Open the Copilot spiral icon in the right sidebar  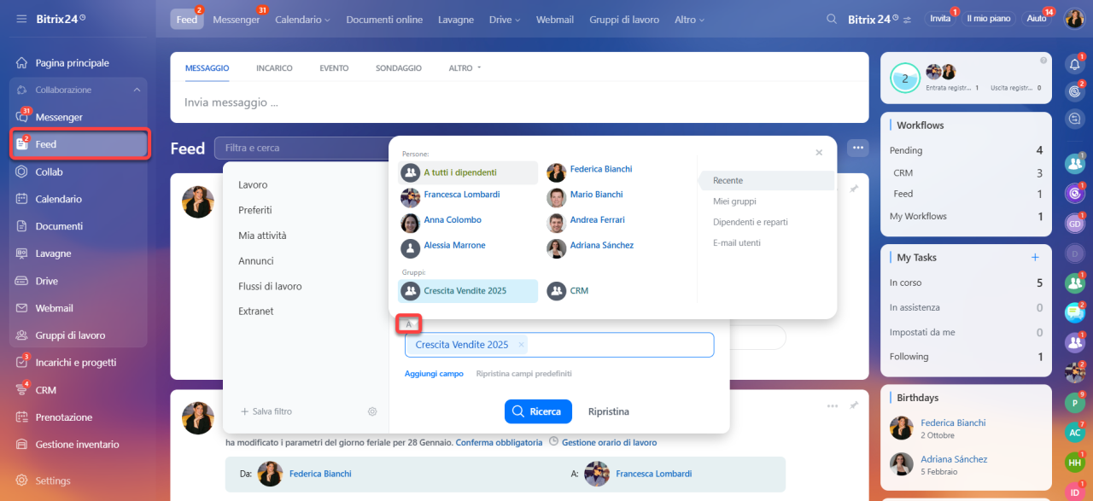(1075, 91)
